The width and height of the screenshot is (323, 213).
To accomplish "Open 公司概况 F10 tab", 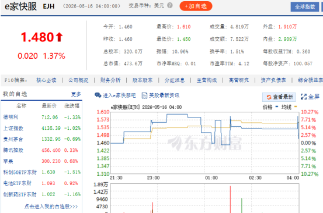I will [78, 80].
